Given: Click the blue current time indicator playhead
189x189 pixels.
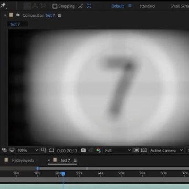Looking at the screenshot, I should tap(63, 174).
